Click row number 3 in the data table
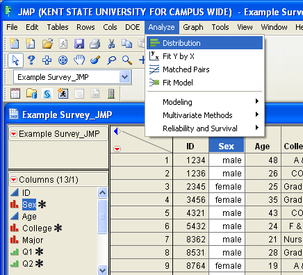Viewport: 303px width, 275px height. 142,186
